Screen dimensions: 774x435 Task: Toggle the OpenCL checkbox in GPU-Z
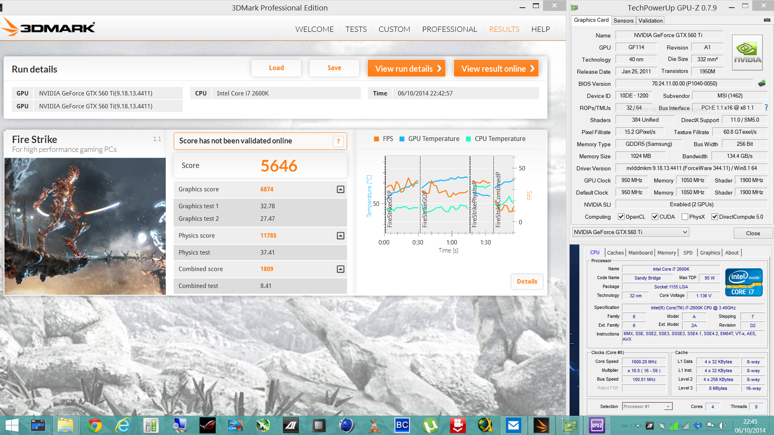click(621, 217)
